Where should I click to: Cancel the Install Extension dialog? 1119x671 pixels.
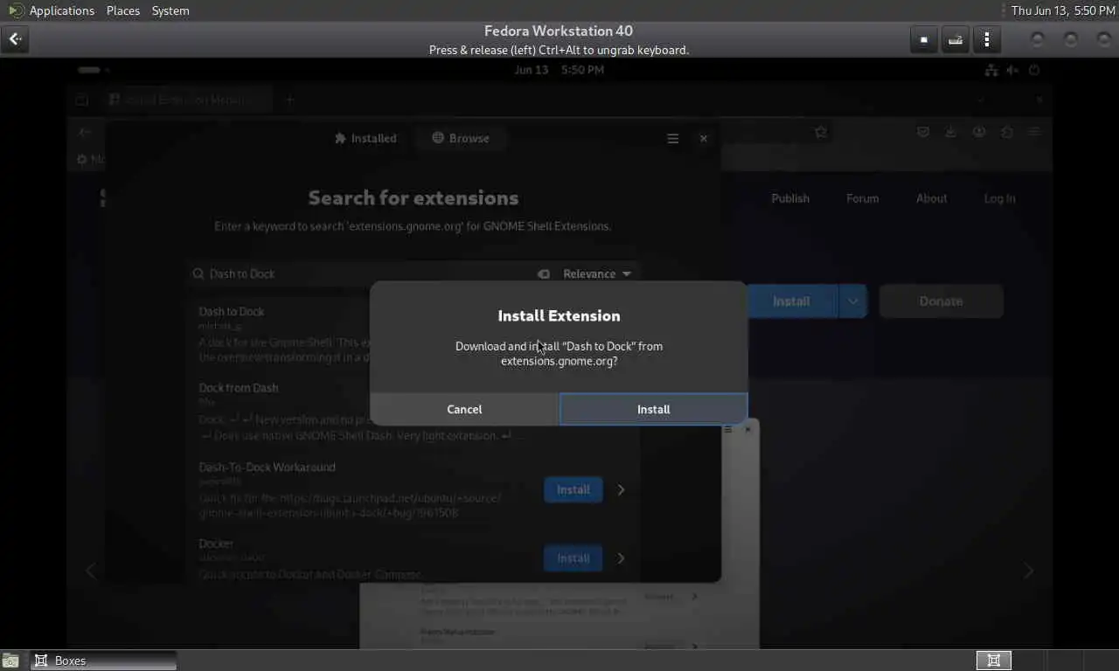(x=464, y=409)
